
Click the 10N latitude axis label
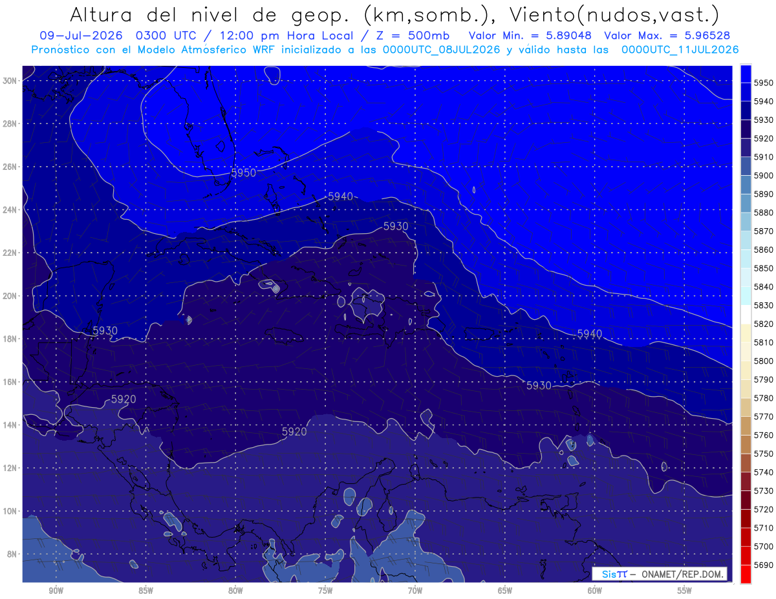coord(10,511)
